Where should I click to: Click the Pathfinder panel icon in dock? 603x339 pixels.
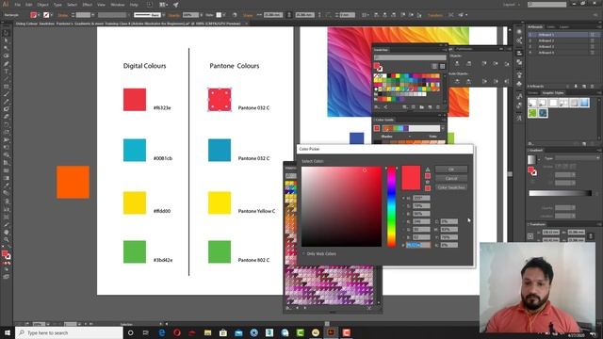519,62
